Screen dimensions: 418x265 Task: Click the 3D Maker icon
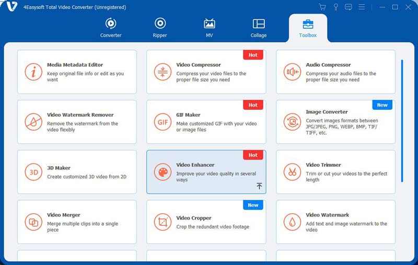(33, 172)
